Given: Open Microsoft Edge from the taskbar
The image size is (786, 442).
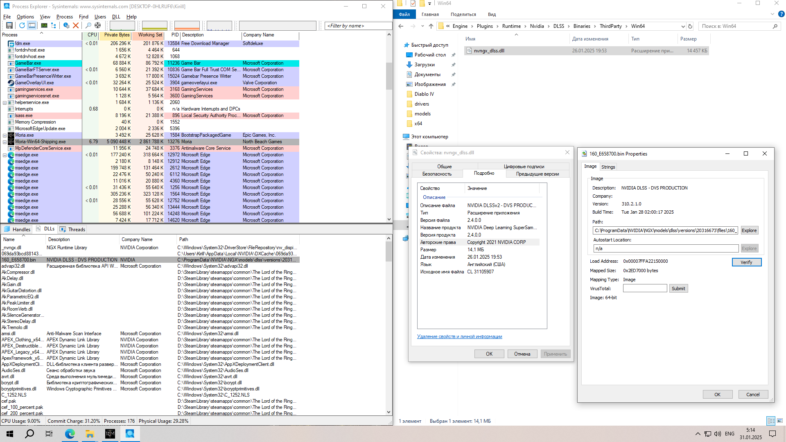Looking at the screenshot, I should (x=70, y=434).
